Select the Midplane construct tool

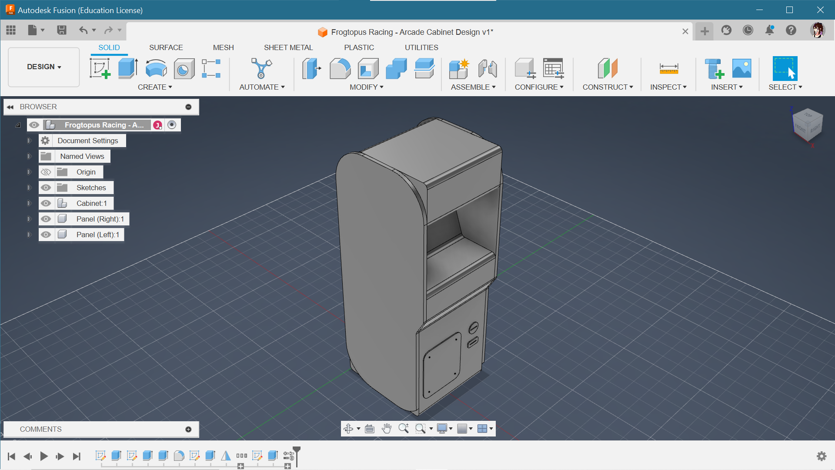[608, 69]
